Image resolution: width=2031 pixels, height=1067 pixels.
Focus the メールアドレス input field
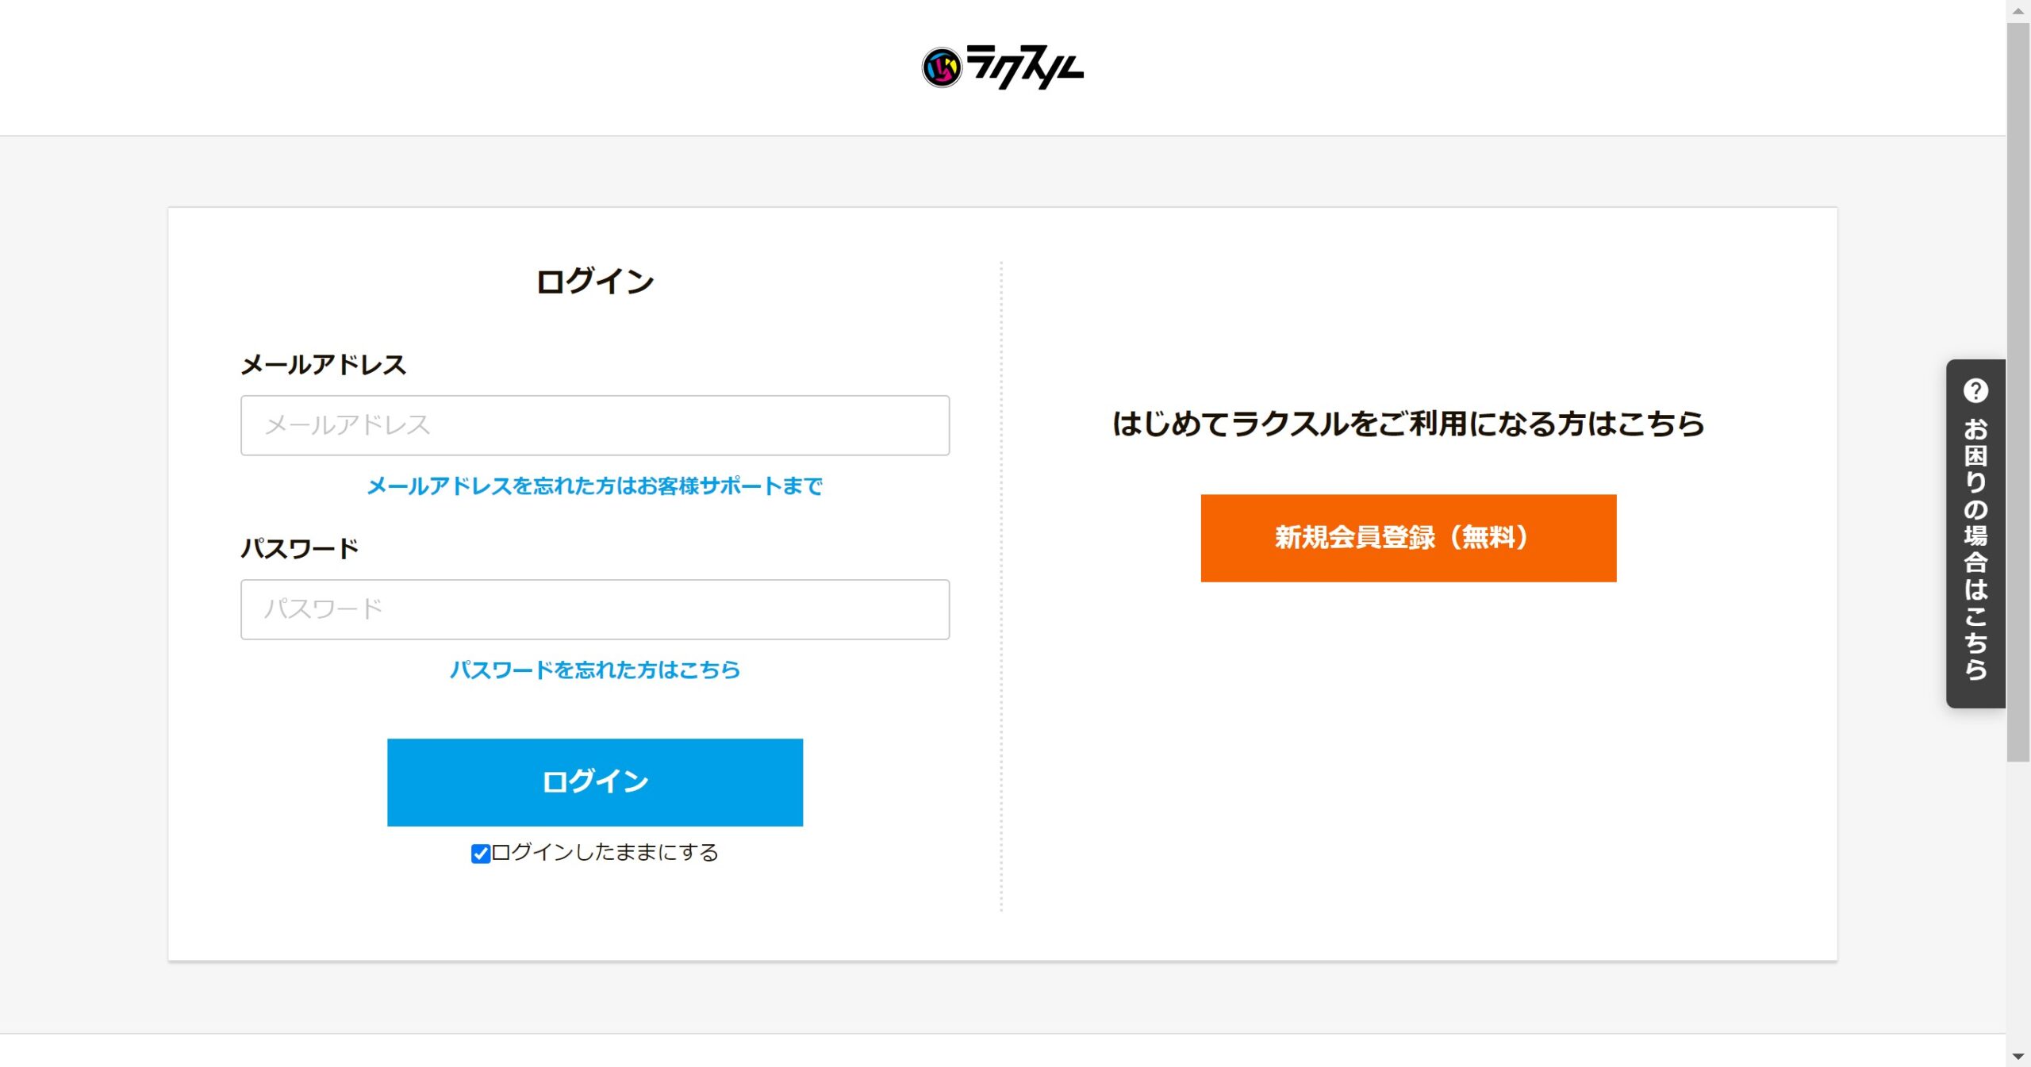595,425
